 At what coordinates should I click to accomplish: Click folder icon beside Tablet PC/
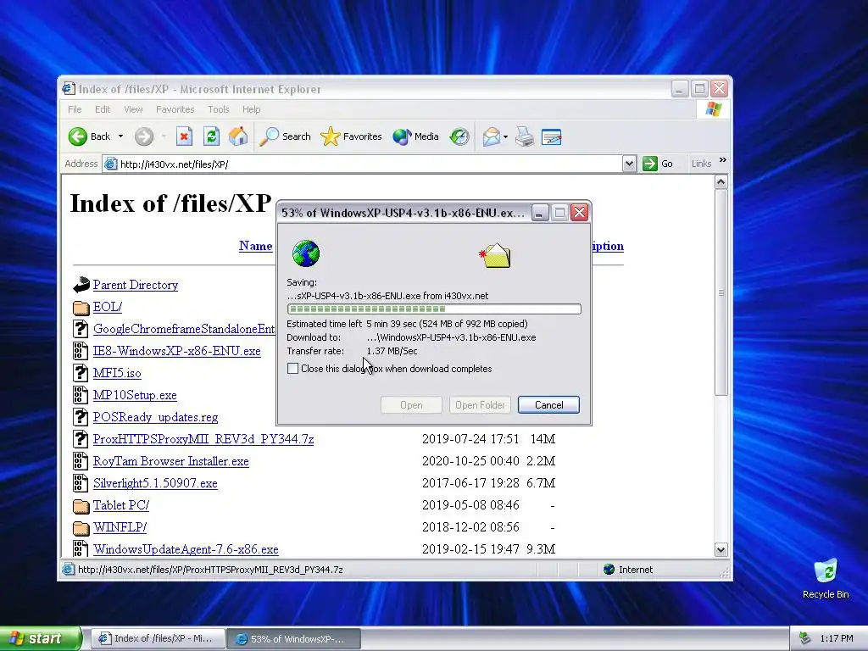tap(81, 505)
